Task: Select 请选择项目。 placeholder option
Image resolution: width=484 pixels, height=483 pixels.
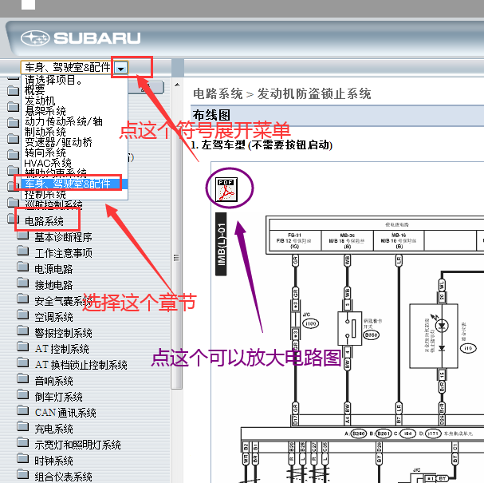Action: pos(53,81)
